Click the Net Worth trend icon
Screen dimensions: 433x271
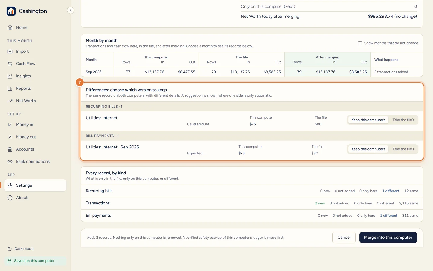[10, 101]
